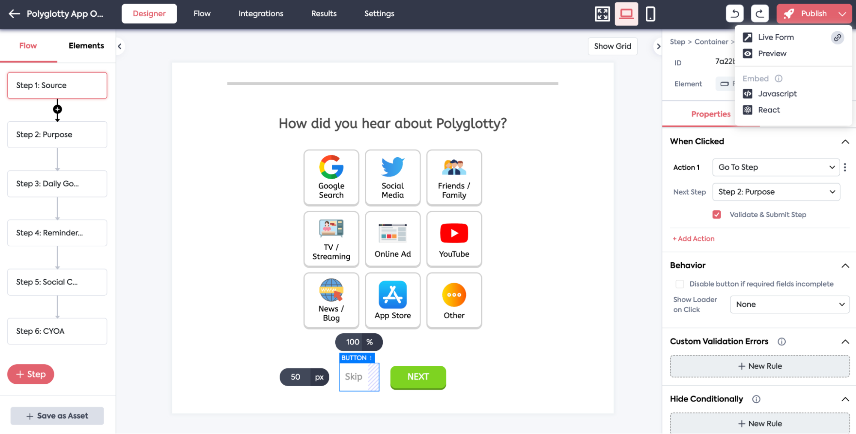The height and width of the screenshot is (434, 856).
Task: Switch to mobile preview mode
Action: tap(650, 13)
